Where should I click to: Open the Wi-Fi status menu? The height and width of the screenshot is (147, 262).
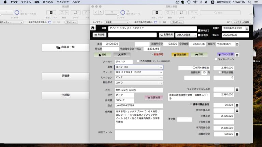tap(195, 2)
